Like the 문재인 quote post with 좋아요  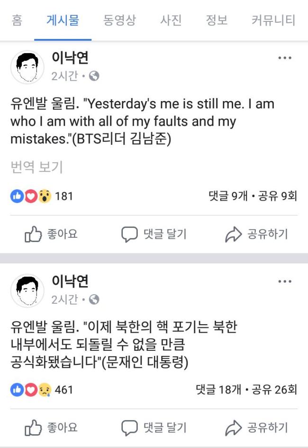tap(51, 428)
